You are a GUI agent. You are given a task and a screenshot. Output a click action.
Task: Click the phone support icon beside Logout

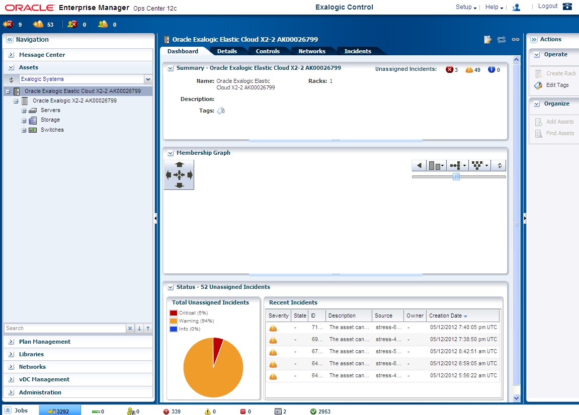pos(567,6)
